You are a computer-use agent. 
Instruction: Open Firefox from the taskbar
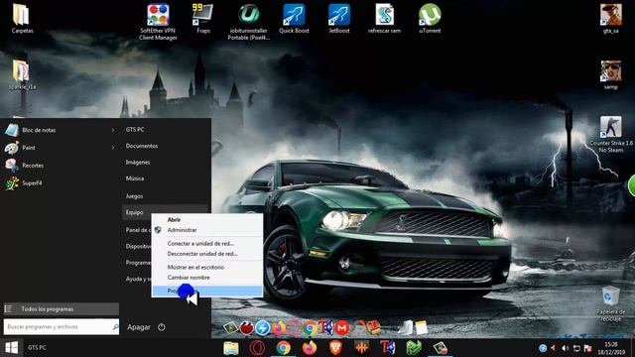tap(310, 348)
